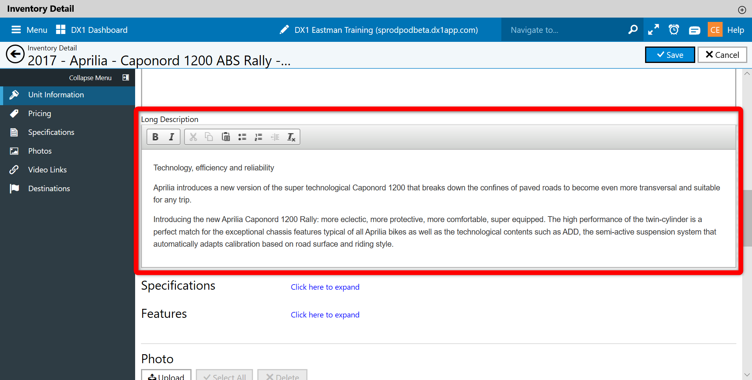
Task: Click the Cut scissors icon
Action: tap(193, 137)
